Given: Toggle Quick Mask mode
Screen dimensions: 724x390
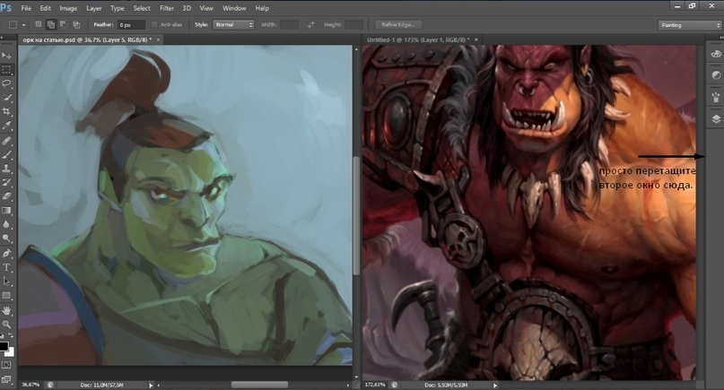Looking at the screenshot, I should click(x=6, y=365).
